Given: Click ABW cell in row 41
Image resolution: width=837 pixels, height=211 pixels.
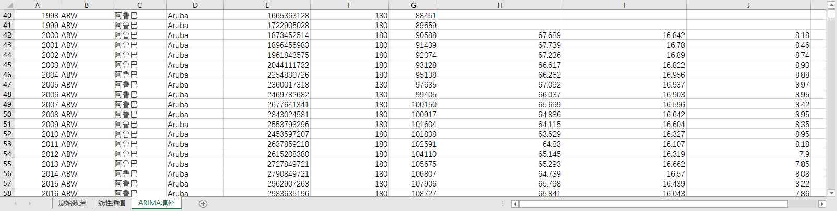Looking at the screenshot, I should 87,25.
